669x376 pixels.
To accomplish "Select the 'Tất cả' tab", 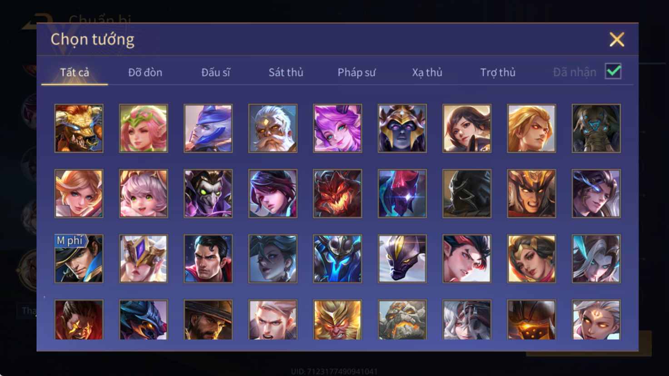I will click(x=74, y=72).
